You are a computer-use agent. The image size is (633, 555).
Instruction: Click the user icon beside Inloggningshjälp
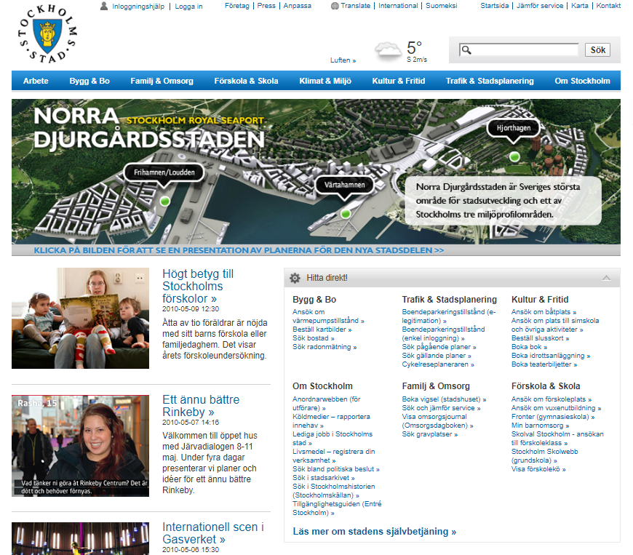(x=104, y=6)
